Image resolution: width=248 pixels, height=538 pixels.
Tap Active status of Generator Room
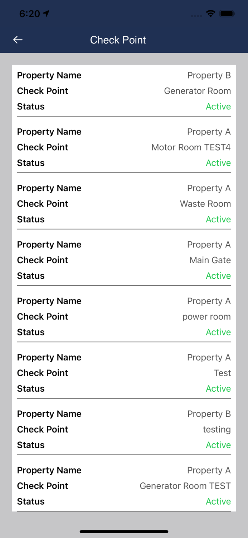pos(218,107)
